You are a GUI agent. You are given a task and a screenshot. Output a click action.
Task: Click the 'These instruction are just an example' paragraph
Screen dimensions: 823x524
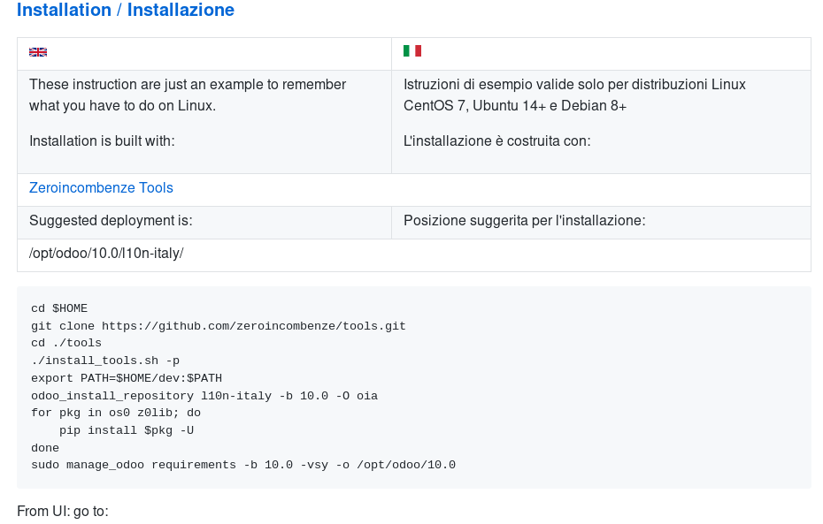pos(188,95)
